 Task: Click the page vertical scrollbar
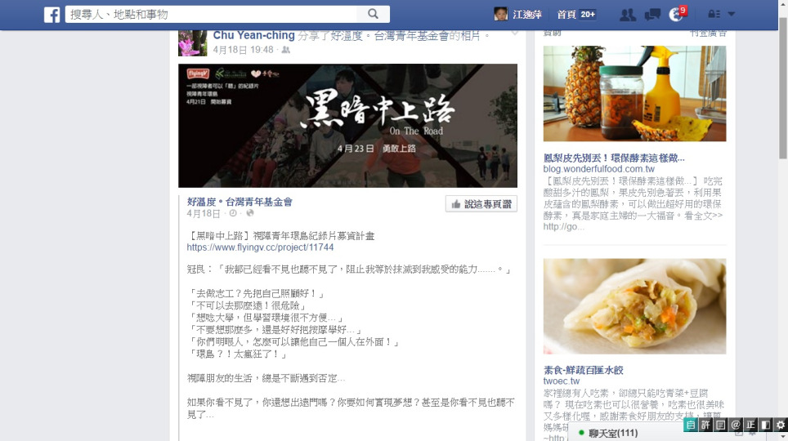tap(783, 88)
